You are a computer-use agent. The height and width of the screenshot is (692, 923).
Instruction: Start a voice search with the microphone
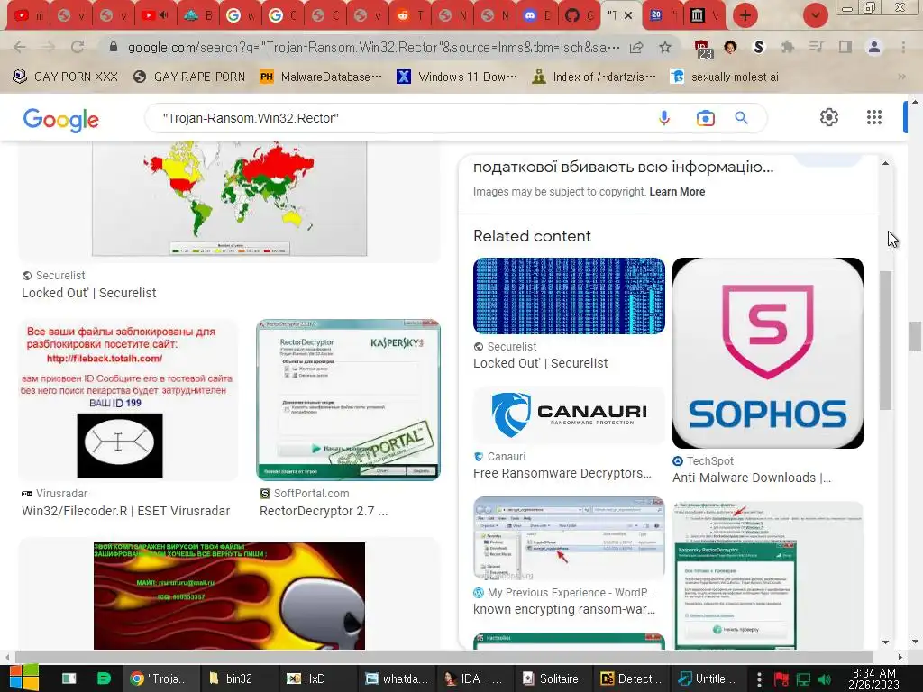[664, 118]
